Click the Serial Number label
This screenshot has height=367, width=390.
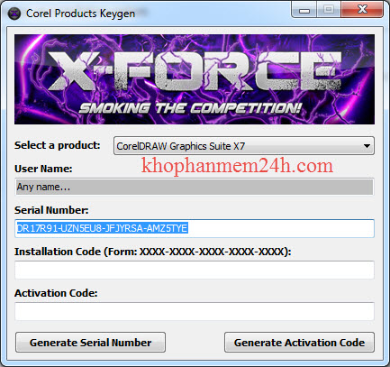pos(51,210)
